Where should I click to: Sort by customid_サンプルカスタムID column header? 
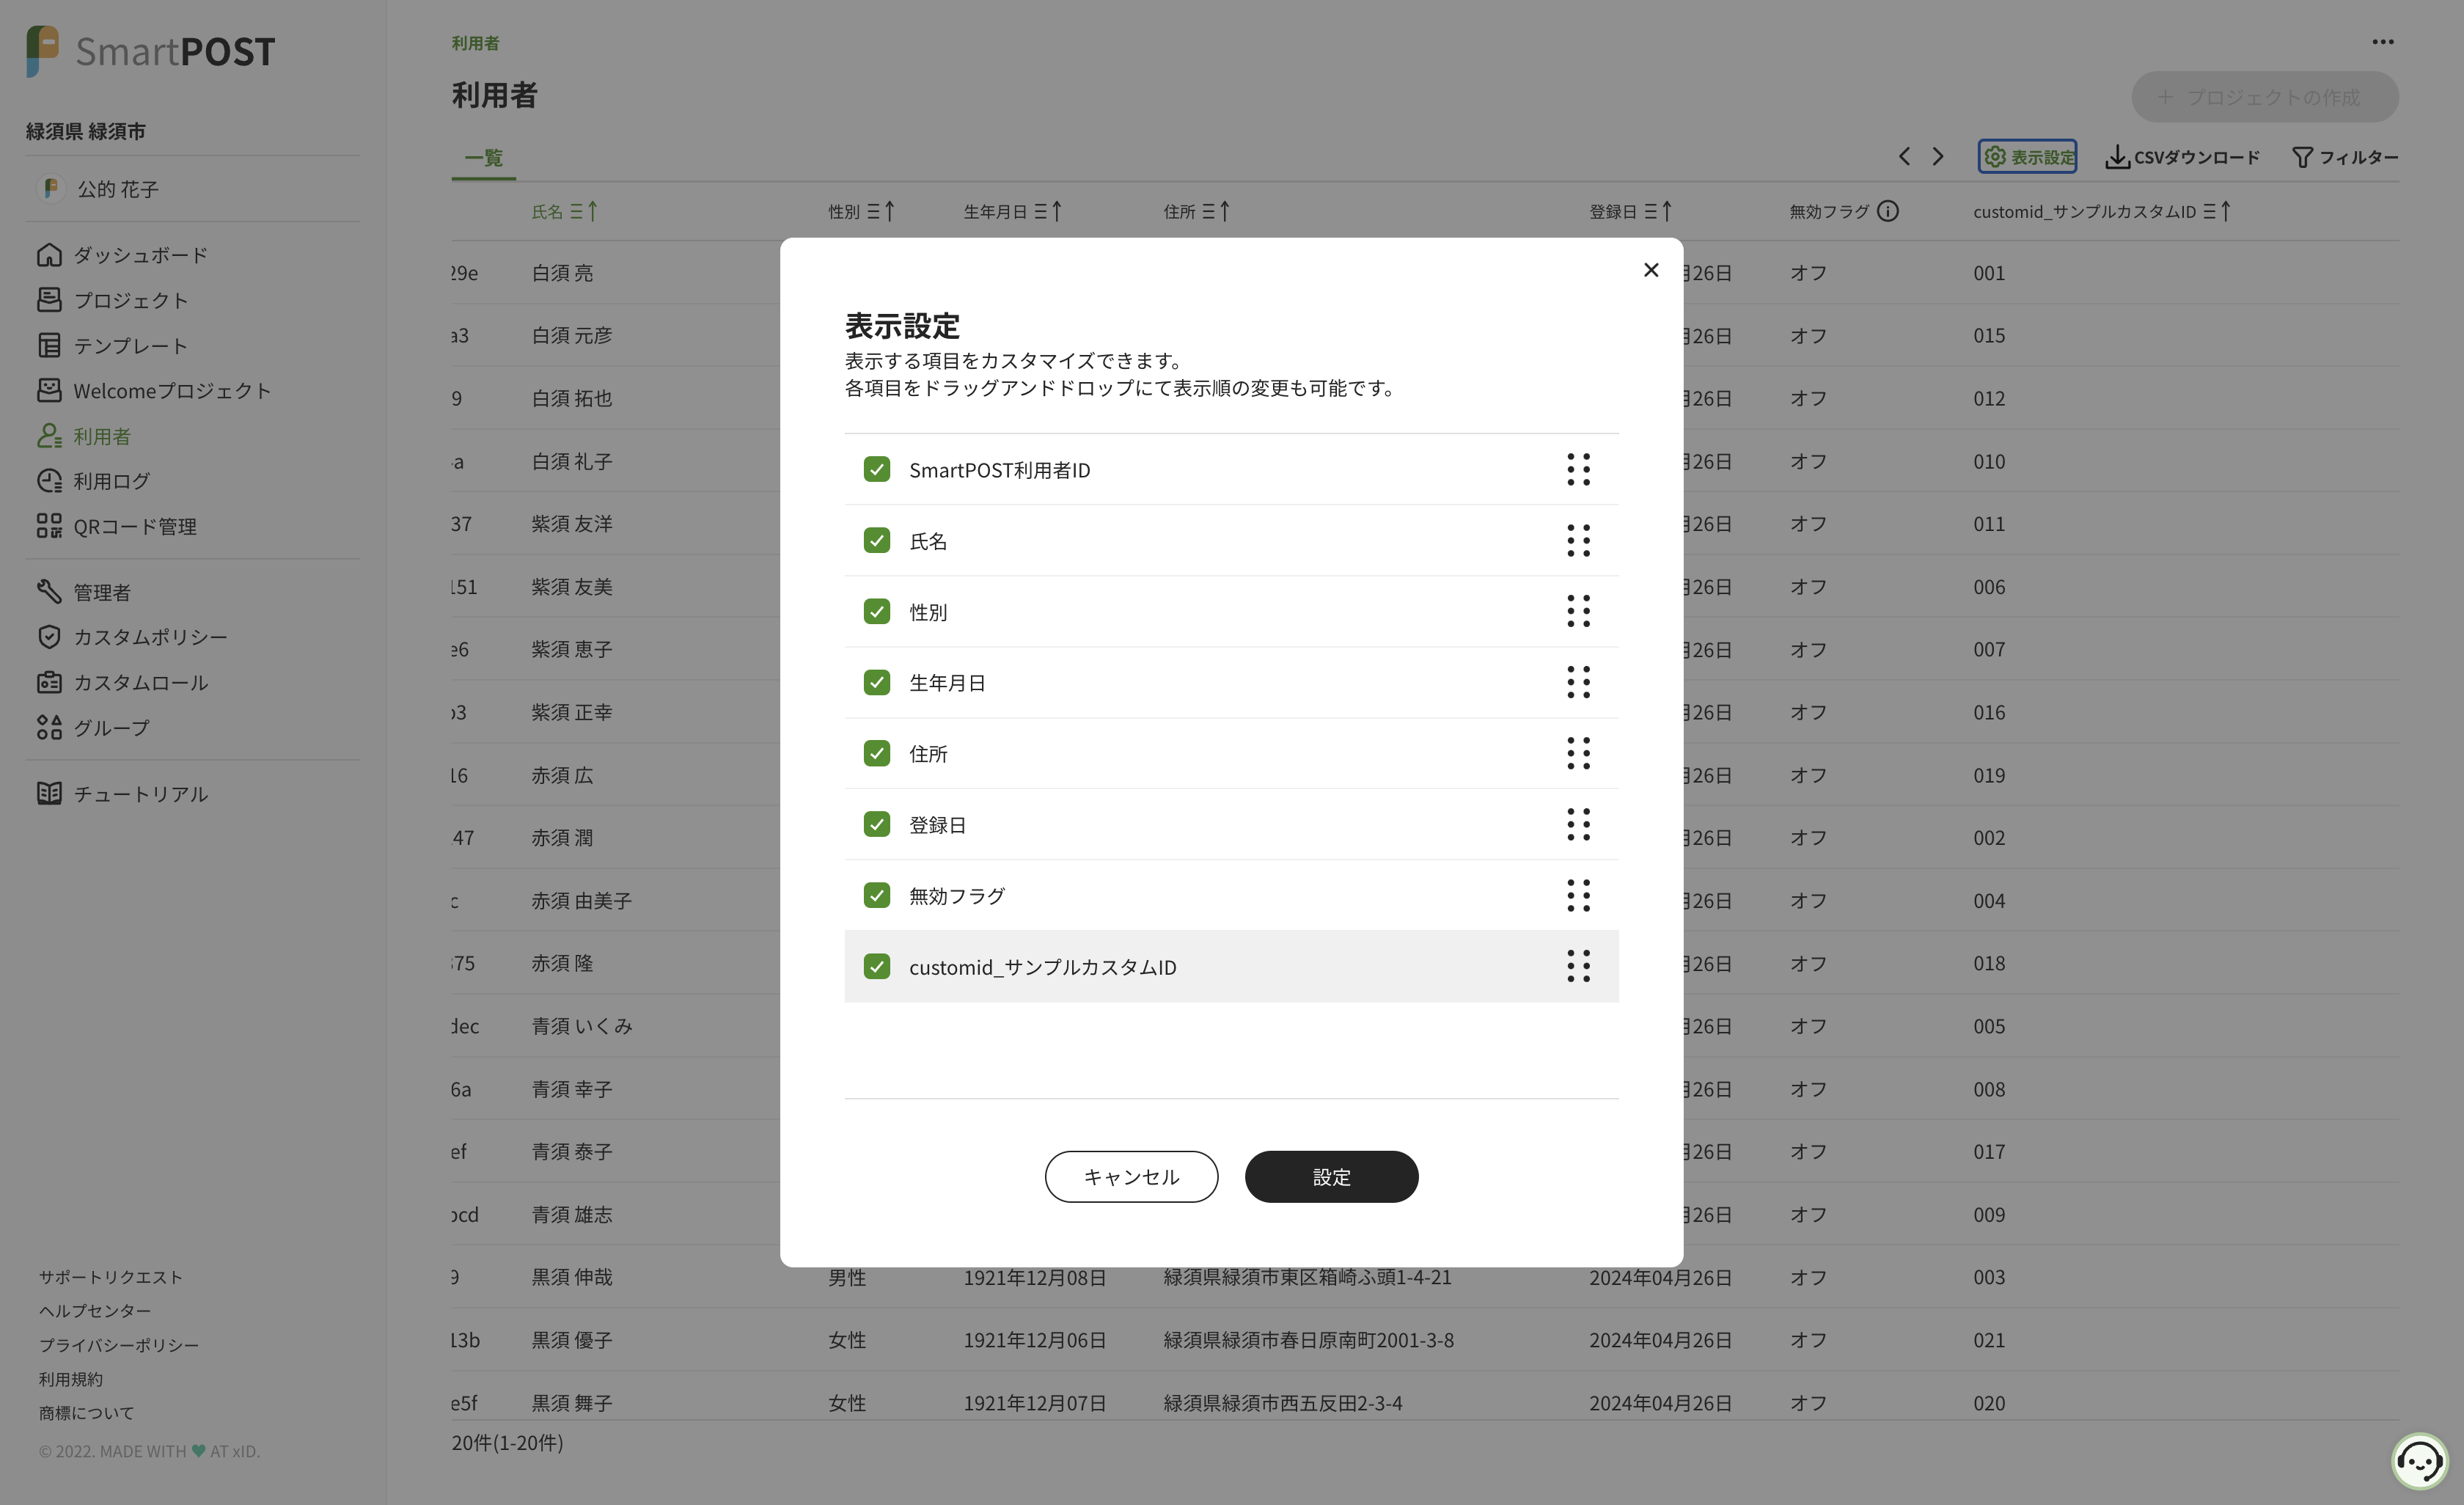coord(2102,211)
